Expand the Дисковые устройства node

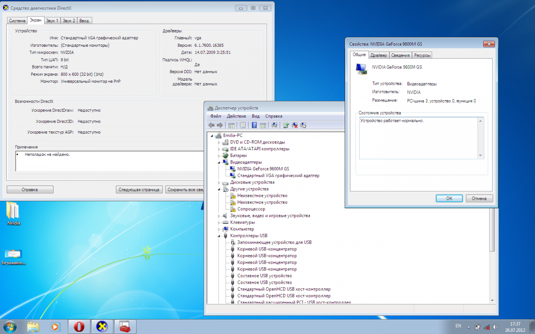219,182
